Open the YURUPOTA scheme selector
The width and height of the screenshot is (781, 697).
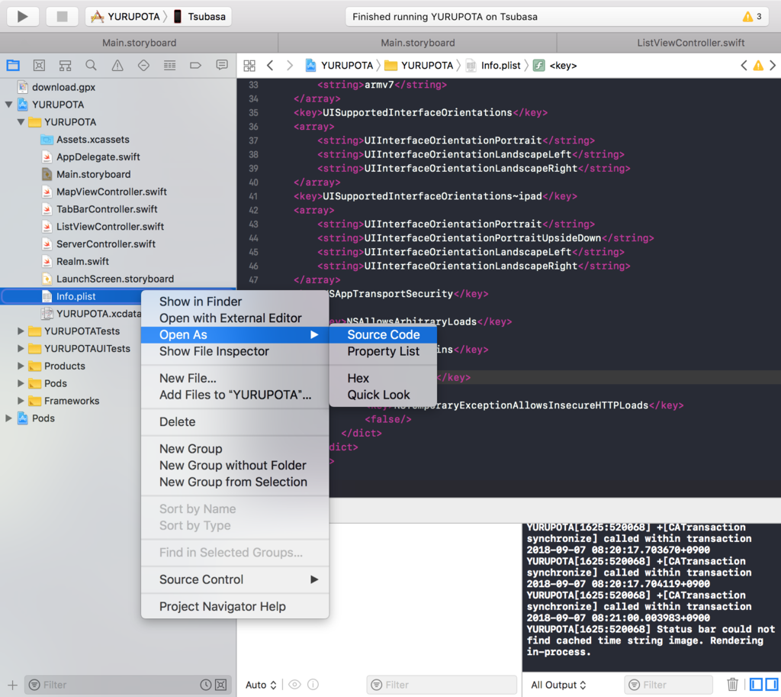(126, 17)
